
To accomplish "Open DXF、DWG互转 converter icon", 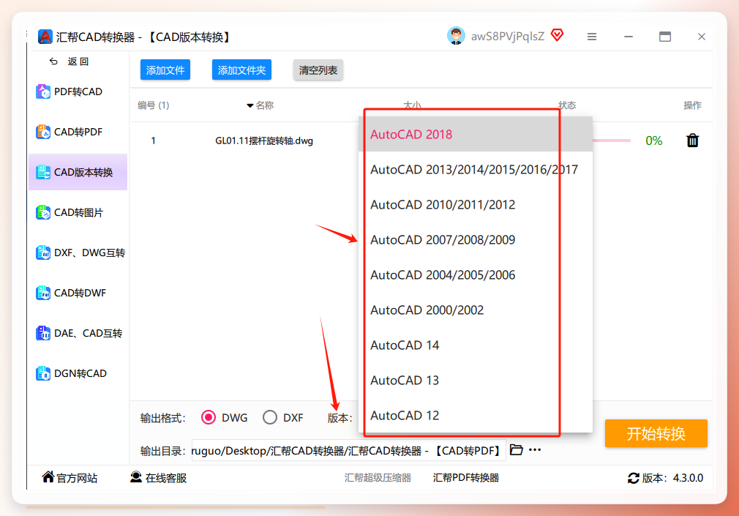I will (43, 253).
